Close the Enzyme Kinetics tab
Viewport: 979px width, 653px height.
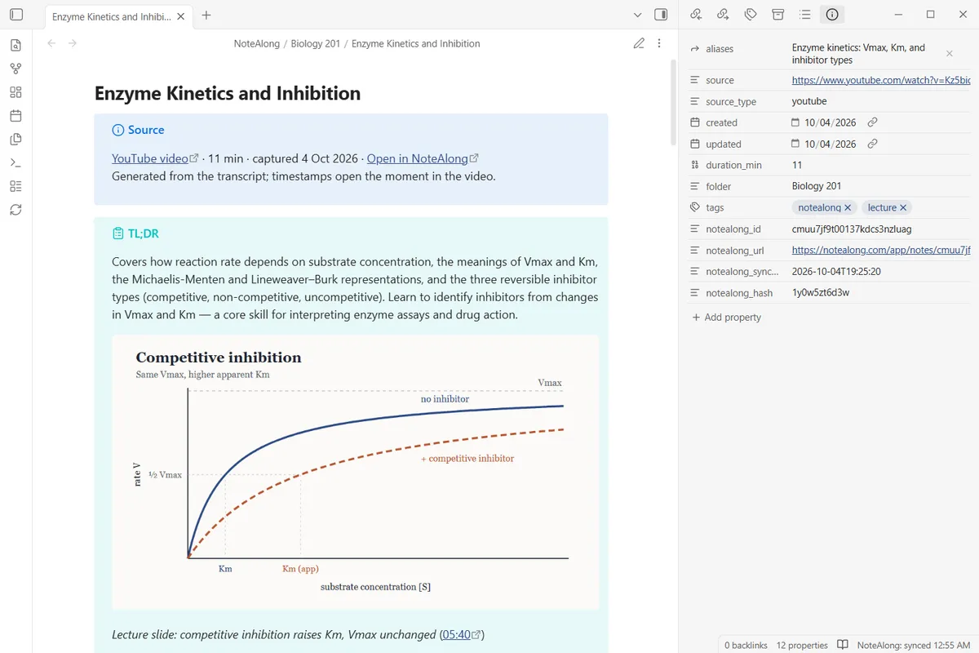[180, 16]
